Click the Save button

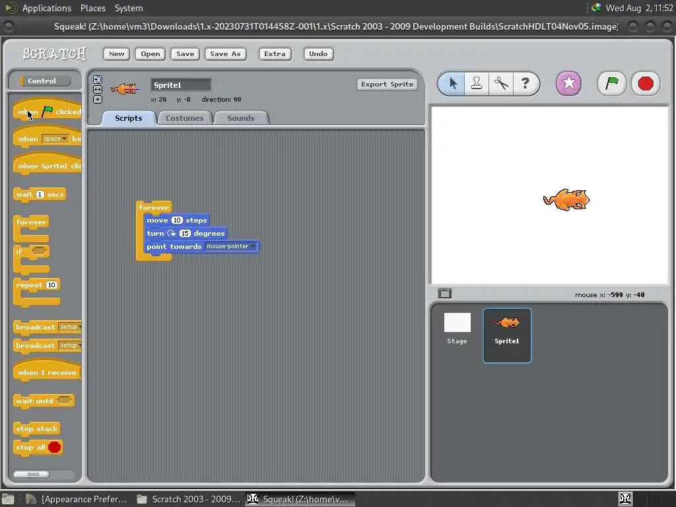click(186, 54)
